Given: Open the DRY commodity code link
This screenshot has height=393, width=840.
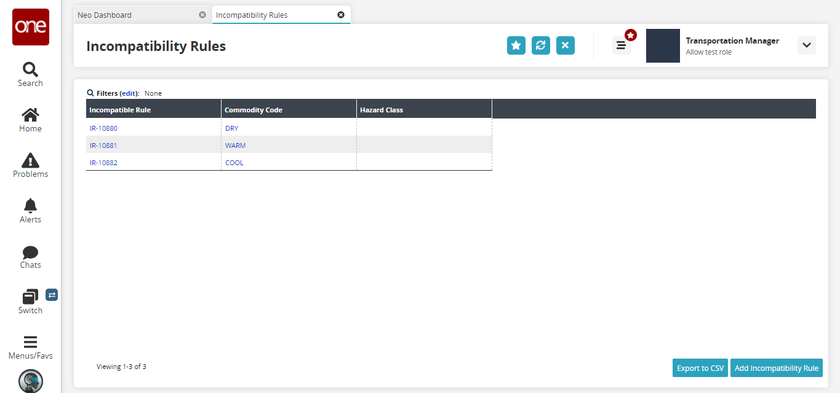Looking at the screenshot, I should pos(232,128).
